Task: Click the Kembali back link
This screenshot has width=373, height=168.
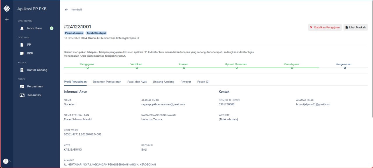Action: (x=77, y=10)
